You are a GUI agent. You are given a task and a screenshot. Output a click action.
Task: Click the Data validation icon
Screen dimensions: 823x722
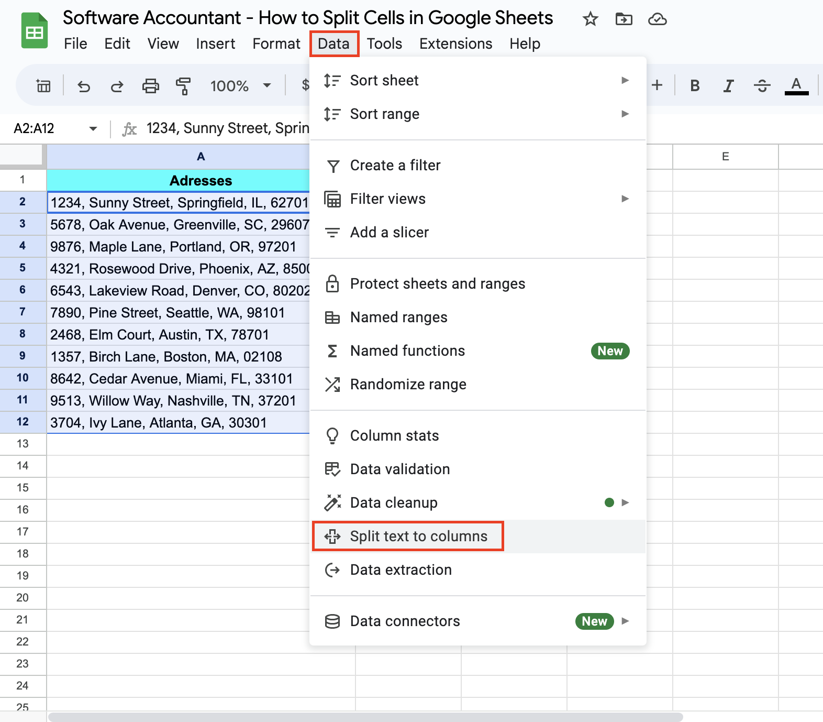point(332,469)
